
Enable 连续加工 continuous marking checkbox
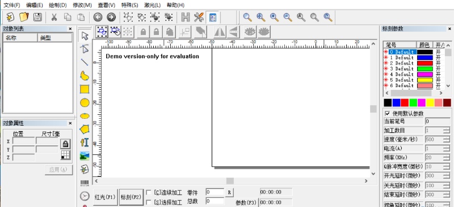(x=149, y=192)
